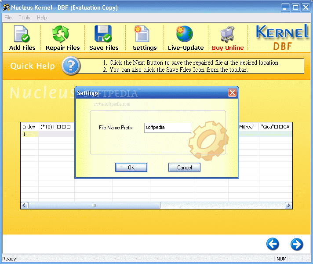Click the blue next arrow button
The image size is (313, 264).
297,244
